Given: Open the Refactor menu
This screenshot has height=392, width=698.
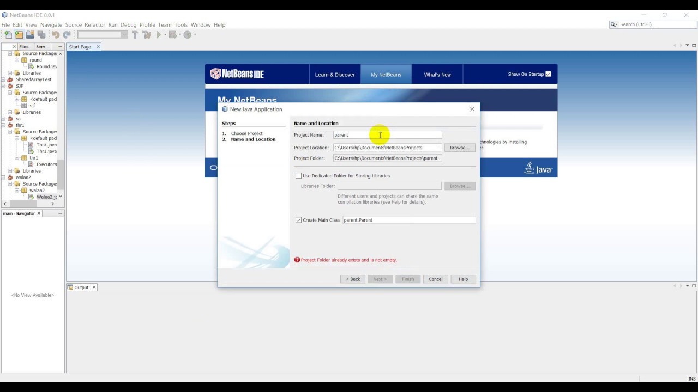Looking at the screenshot, I should point(95,25).
